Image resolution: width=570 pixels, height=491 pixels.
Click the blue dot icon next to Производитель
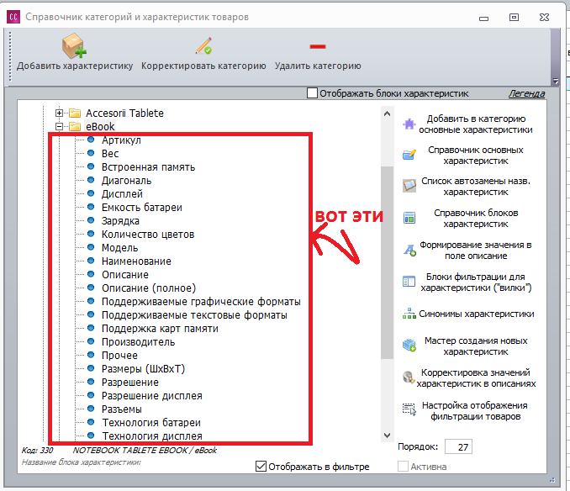click(91, 341)
